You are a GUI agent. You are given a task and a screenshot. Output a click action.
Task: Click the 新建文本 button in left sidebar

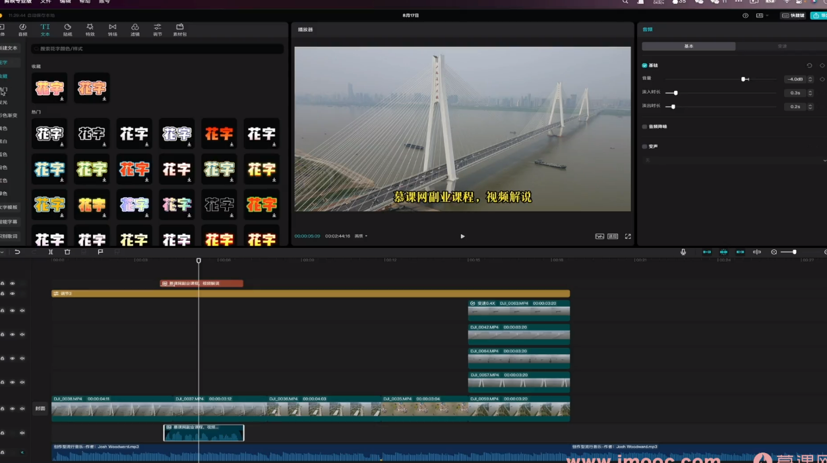point(9,48)
